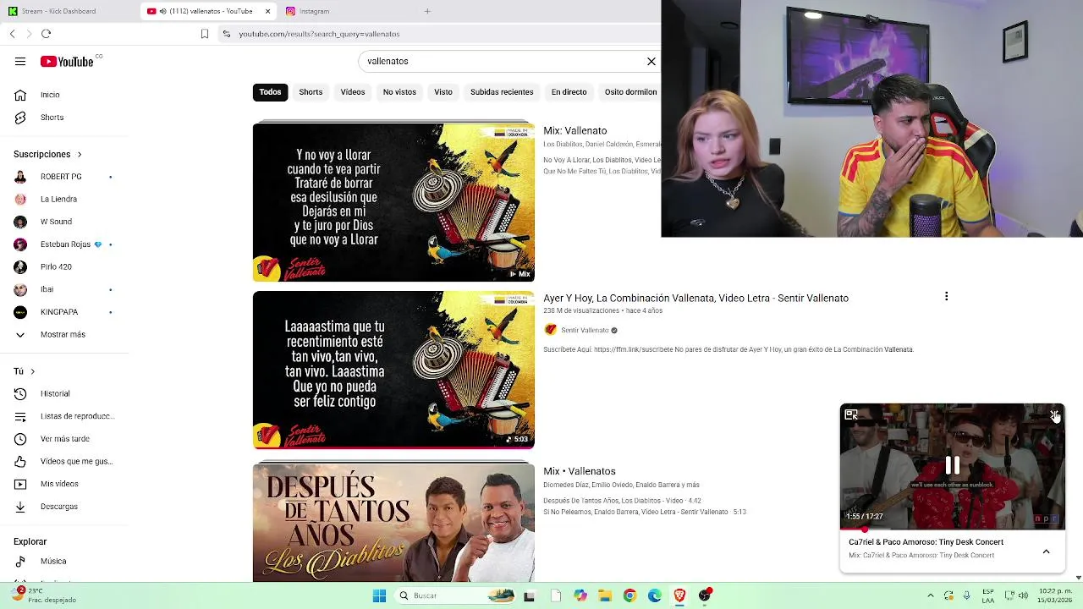Expand miniplayer to full watch page

pyautogui.click(x=851, y=414)
